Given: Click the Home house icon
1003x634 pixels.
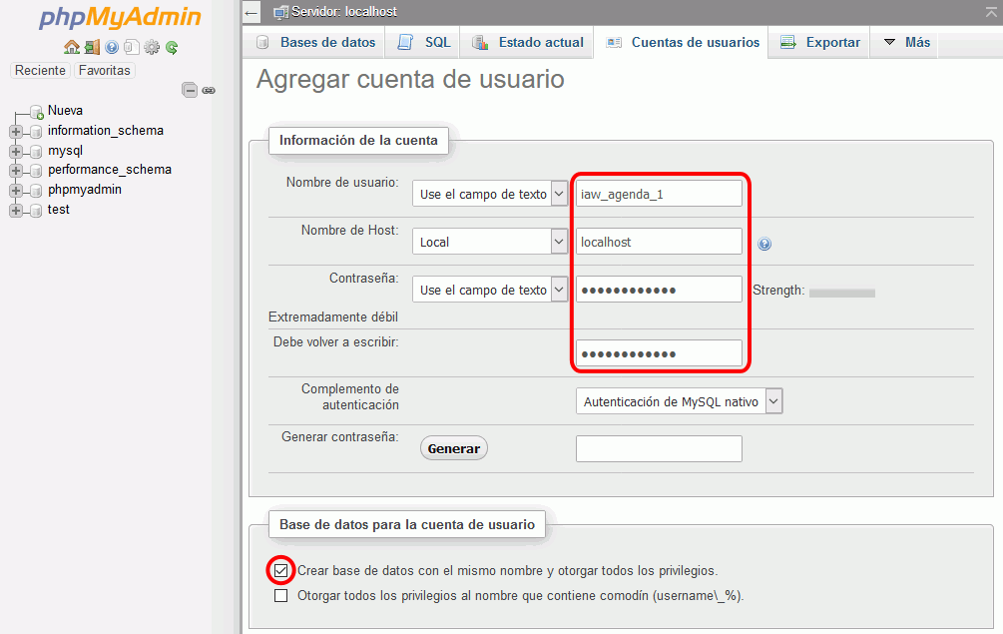Looking at the screenshot, I should (71, 47).
